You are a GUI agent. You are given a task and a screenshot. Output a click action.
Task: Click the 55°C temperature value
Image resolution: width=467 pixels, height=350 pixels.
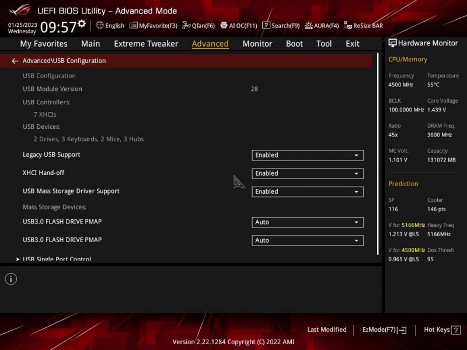point(433,85)
